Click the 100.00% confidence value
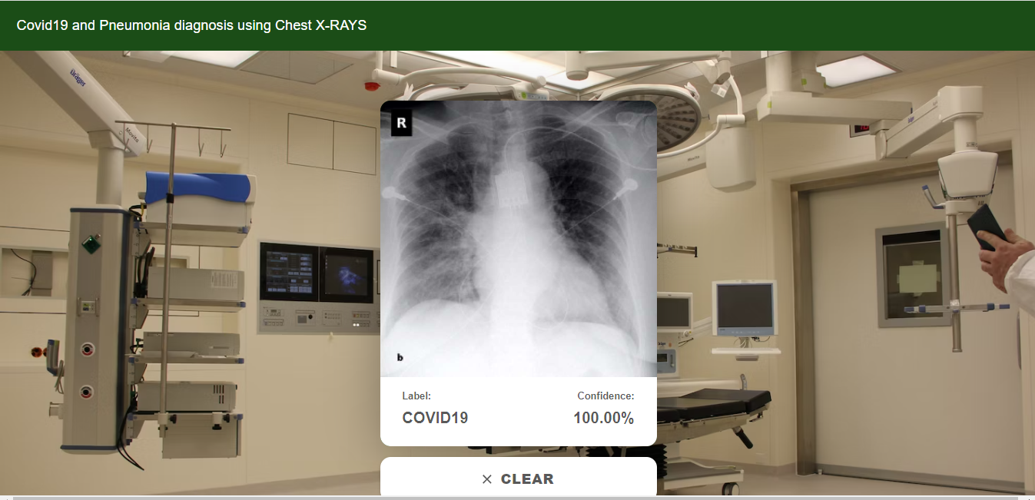Screen dimensions: 1035x500 click(x=604, y=418)
